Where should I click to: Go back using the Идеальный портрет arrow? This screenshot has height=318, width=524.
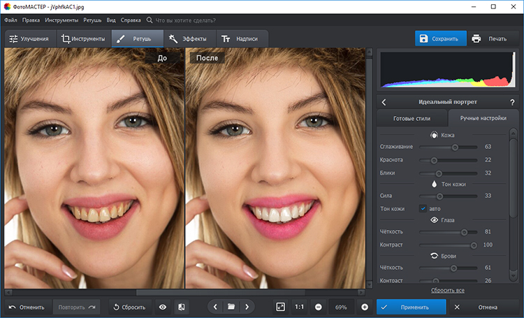tap(384, 102)
